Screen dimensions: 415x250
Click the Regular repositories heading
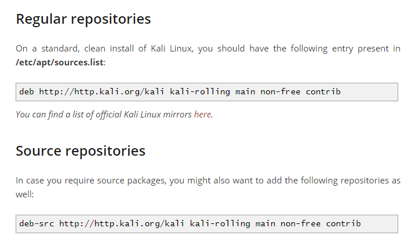[x=83, y=19]
